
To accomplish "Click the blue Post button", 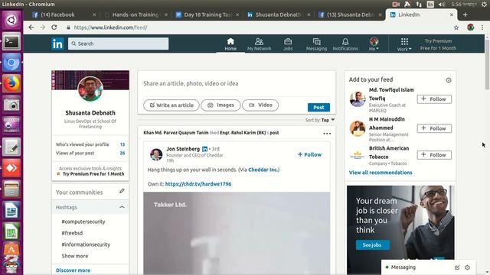I will [318, 107].
